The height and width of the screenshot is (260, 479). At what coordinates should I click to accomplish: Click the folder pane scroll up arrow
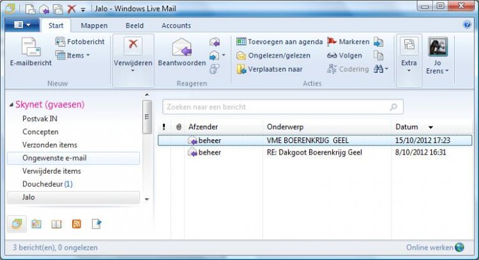pos(147,95)
